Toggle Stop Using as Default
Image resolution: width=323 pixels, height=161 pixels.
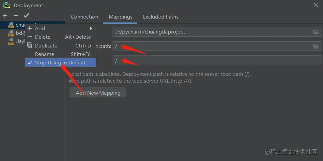[60, 63]
